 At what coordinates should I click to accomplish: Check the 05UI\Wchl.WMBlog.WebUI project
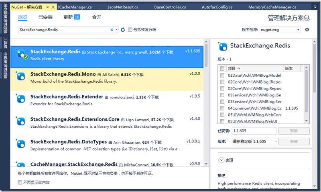(x=222, y=121)
